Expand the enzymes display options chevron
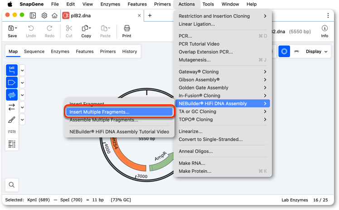The height and width of the screenshot is (210, 339). tap(22, 70)
